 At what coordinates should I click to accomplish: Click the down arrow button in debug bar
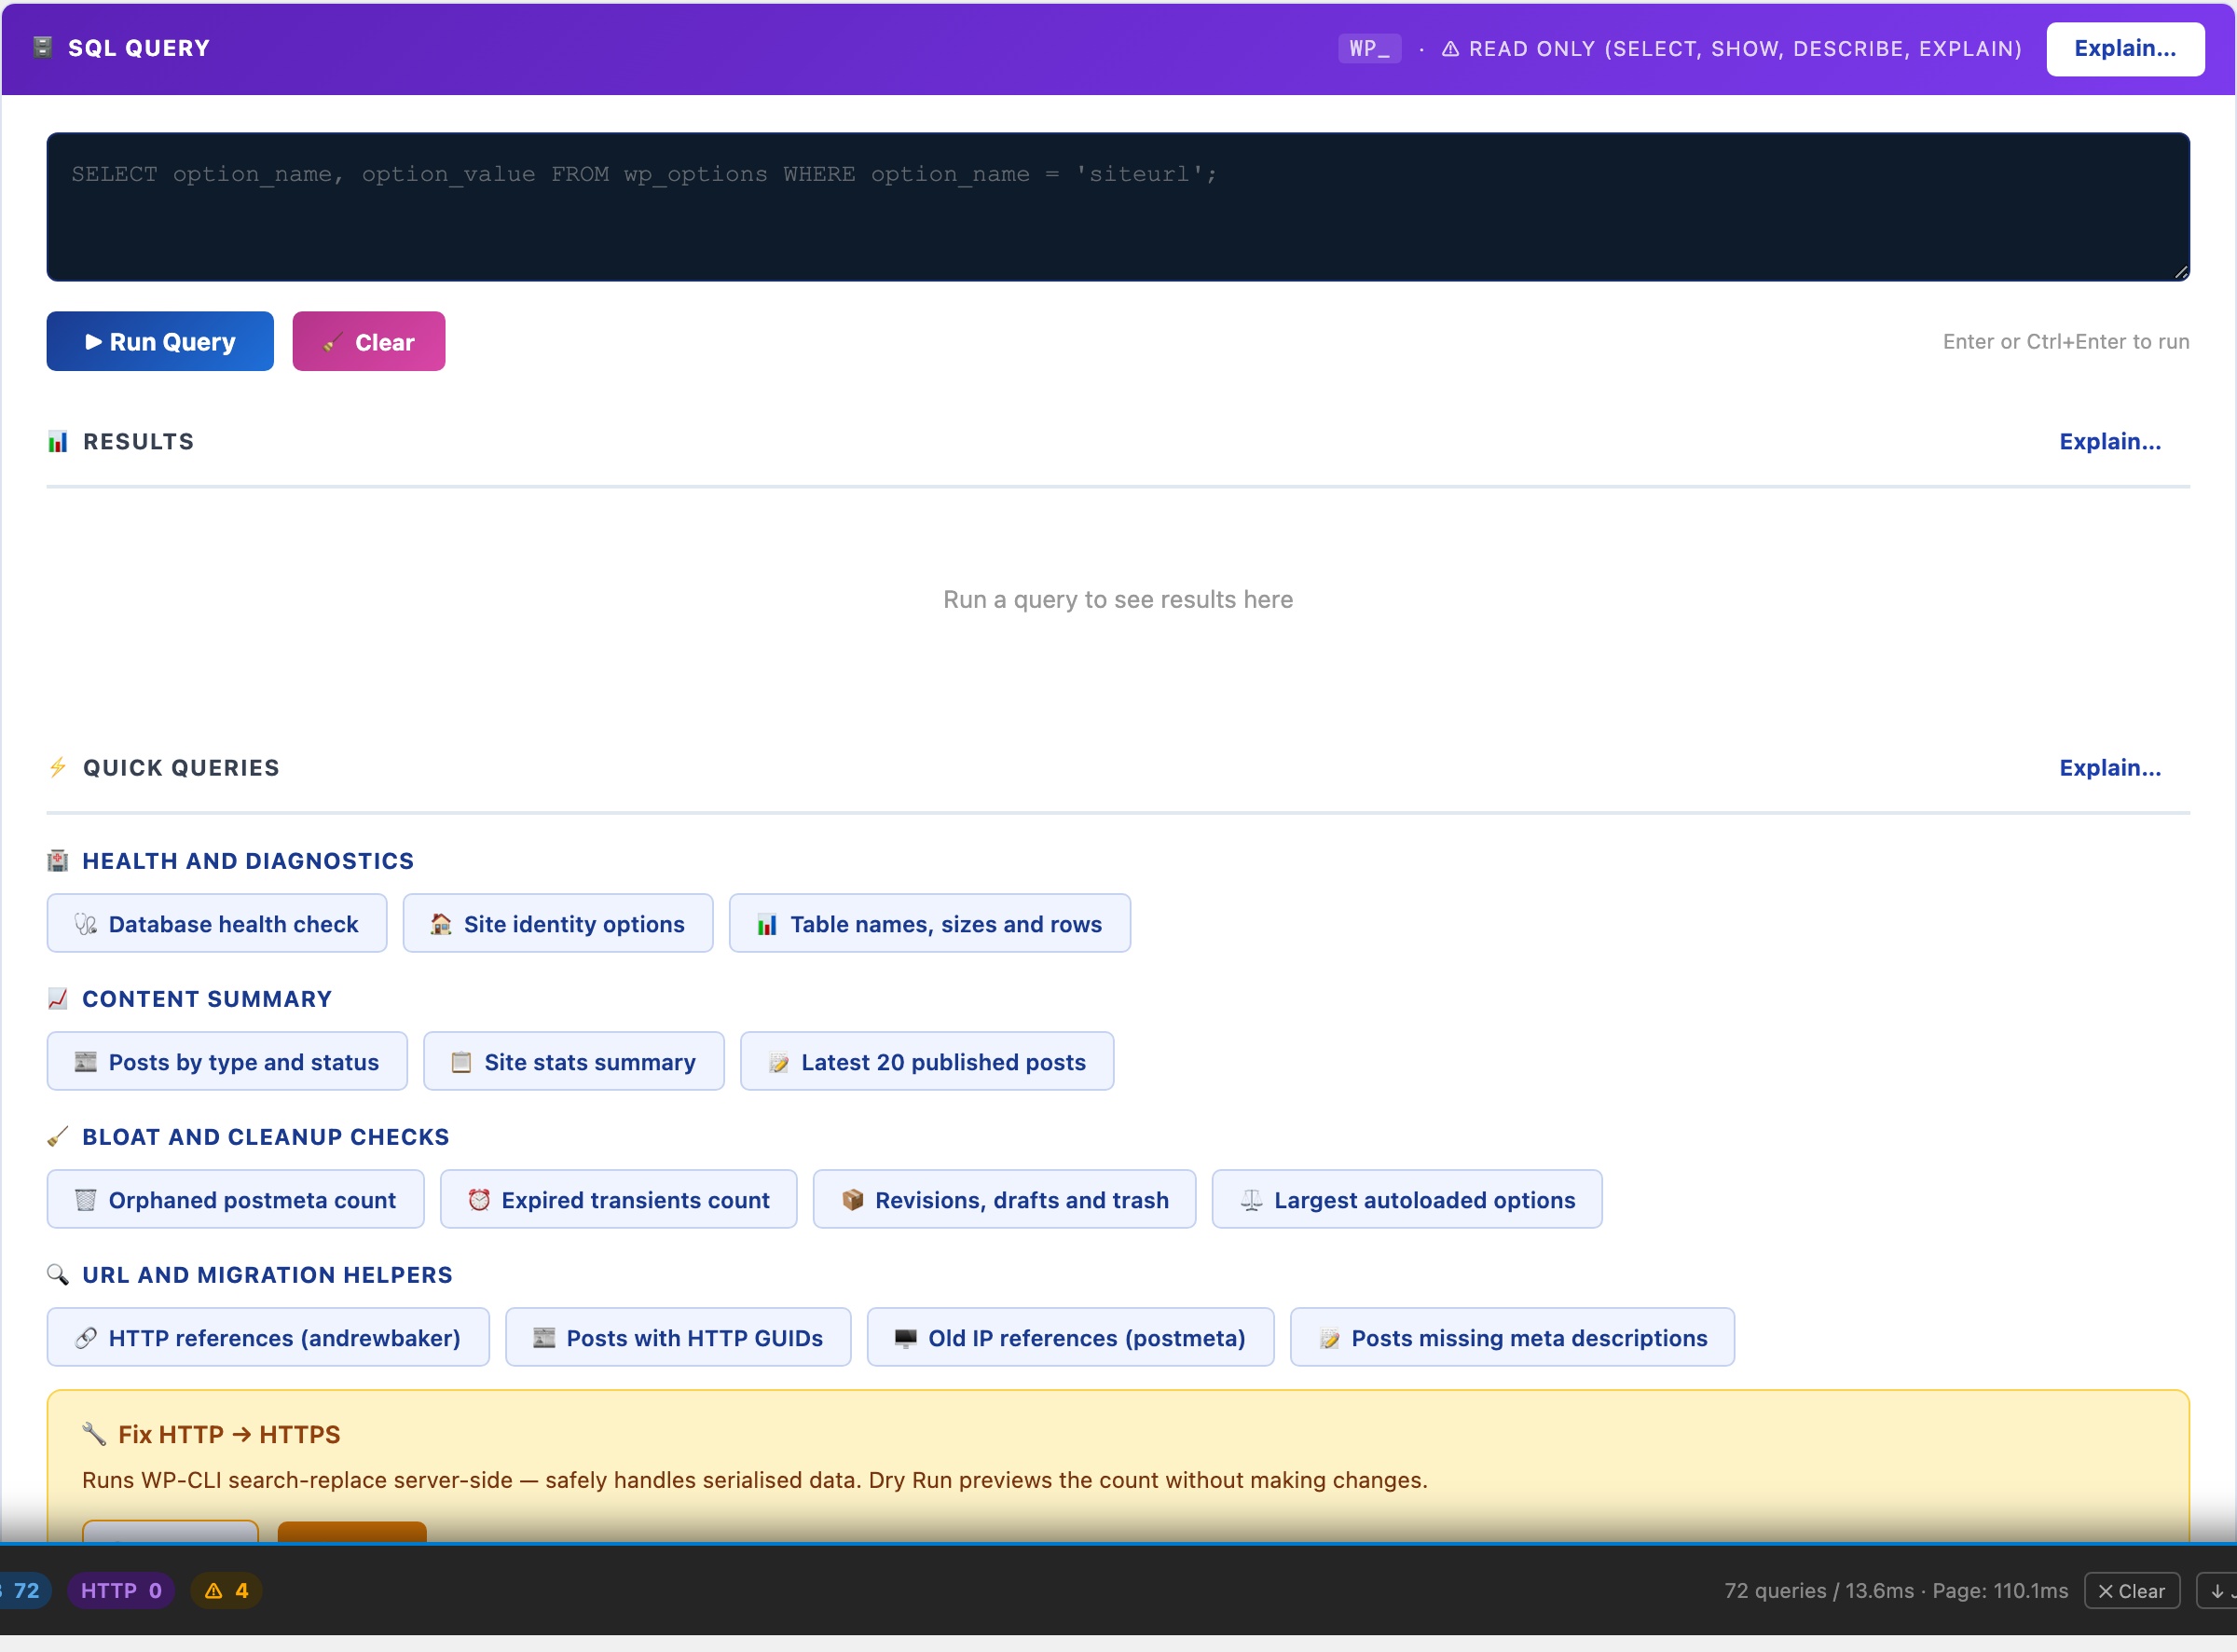(x=2217, y=1590)
